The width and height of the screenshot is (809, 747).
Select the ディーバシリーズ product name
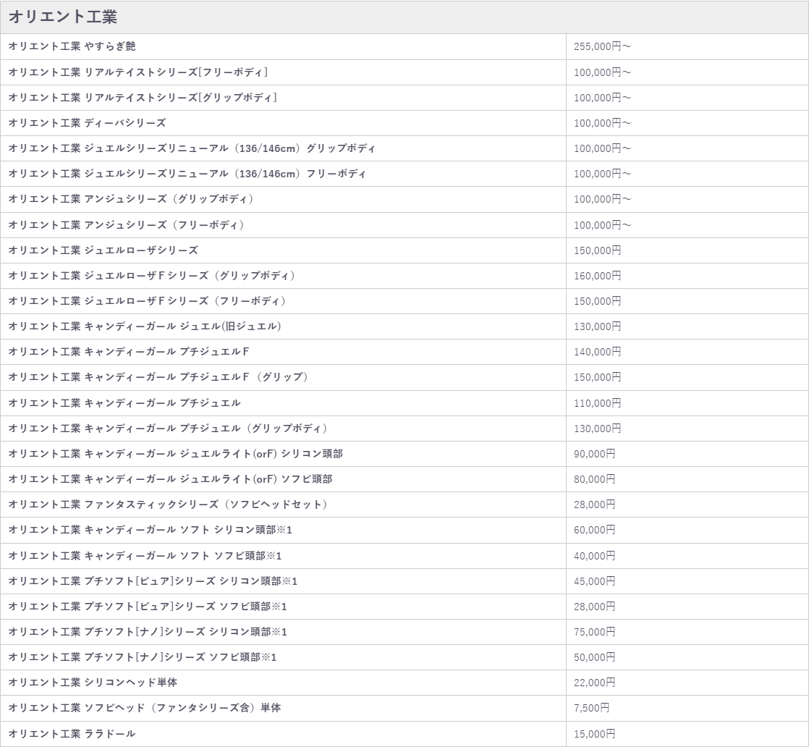(87, 123)
